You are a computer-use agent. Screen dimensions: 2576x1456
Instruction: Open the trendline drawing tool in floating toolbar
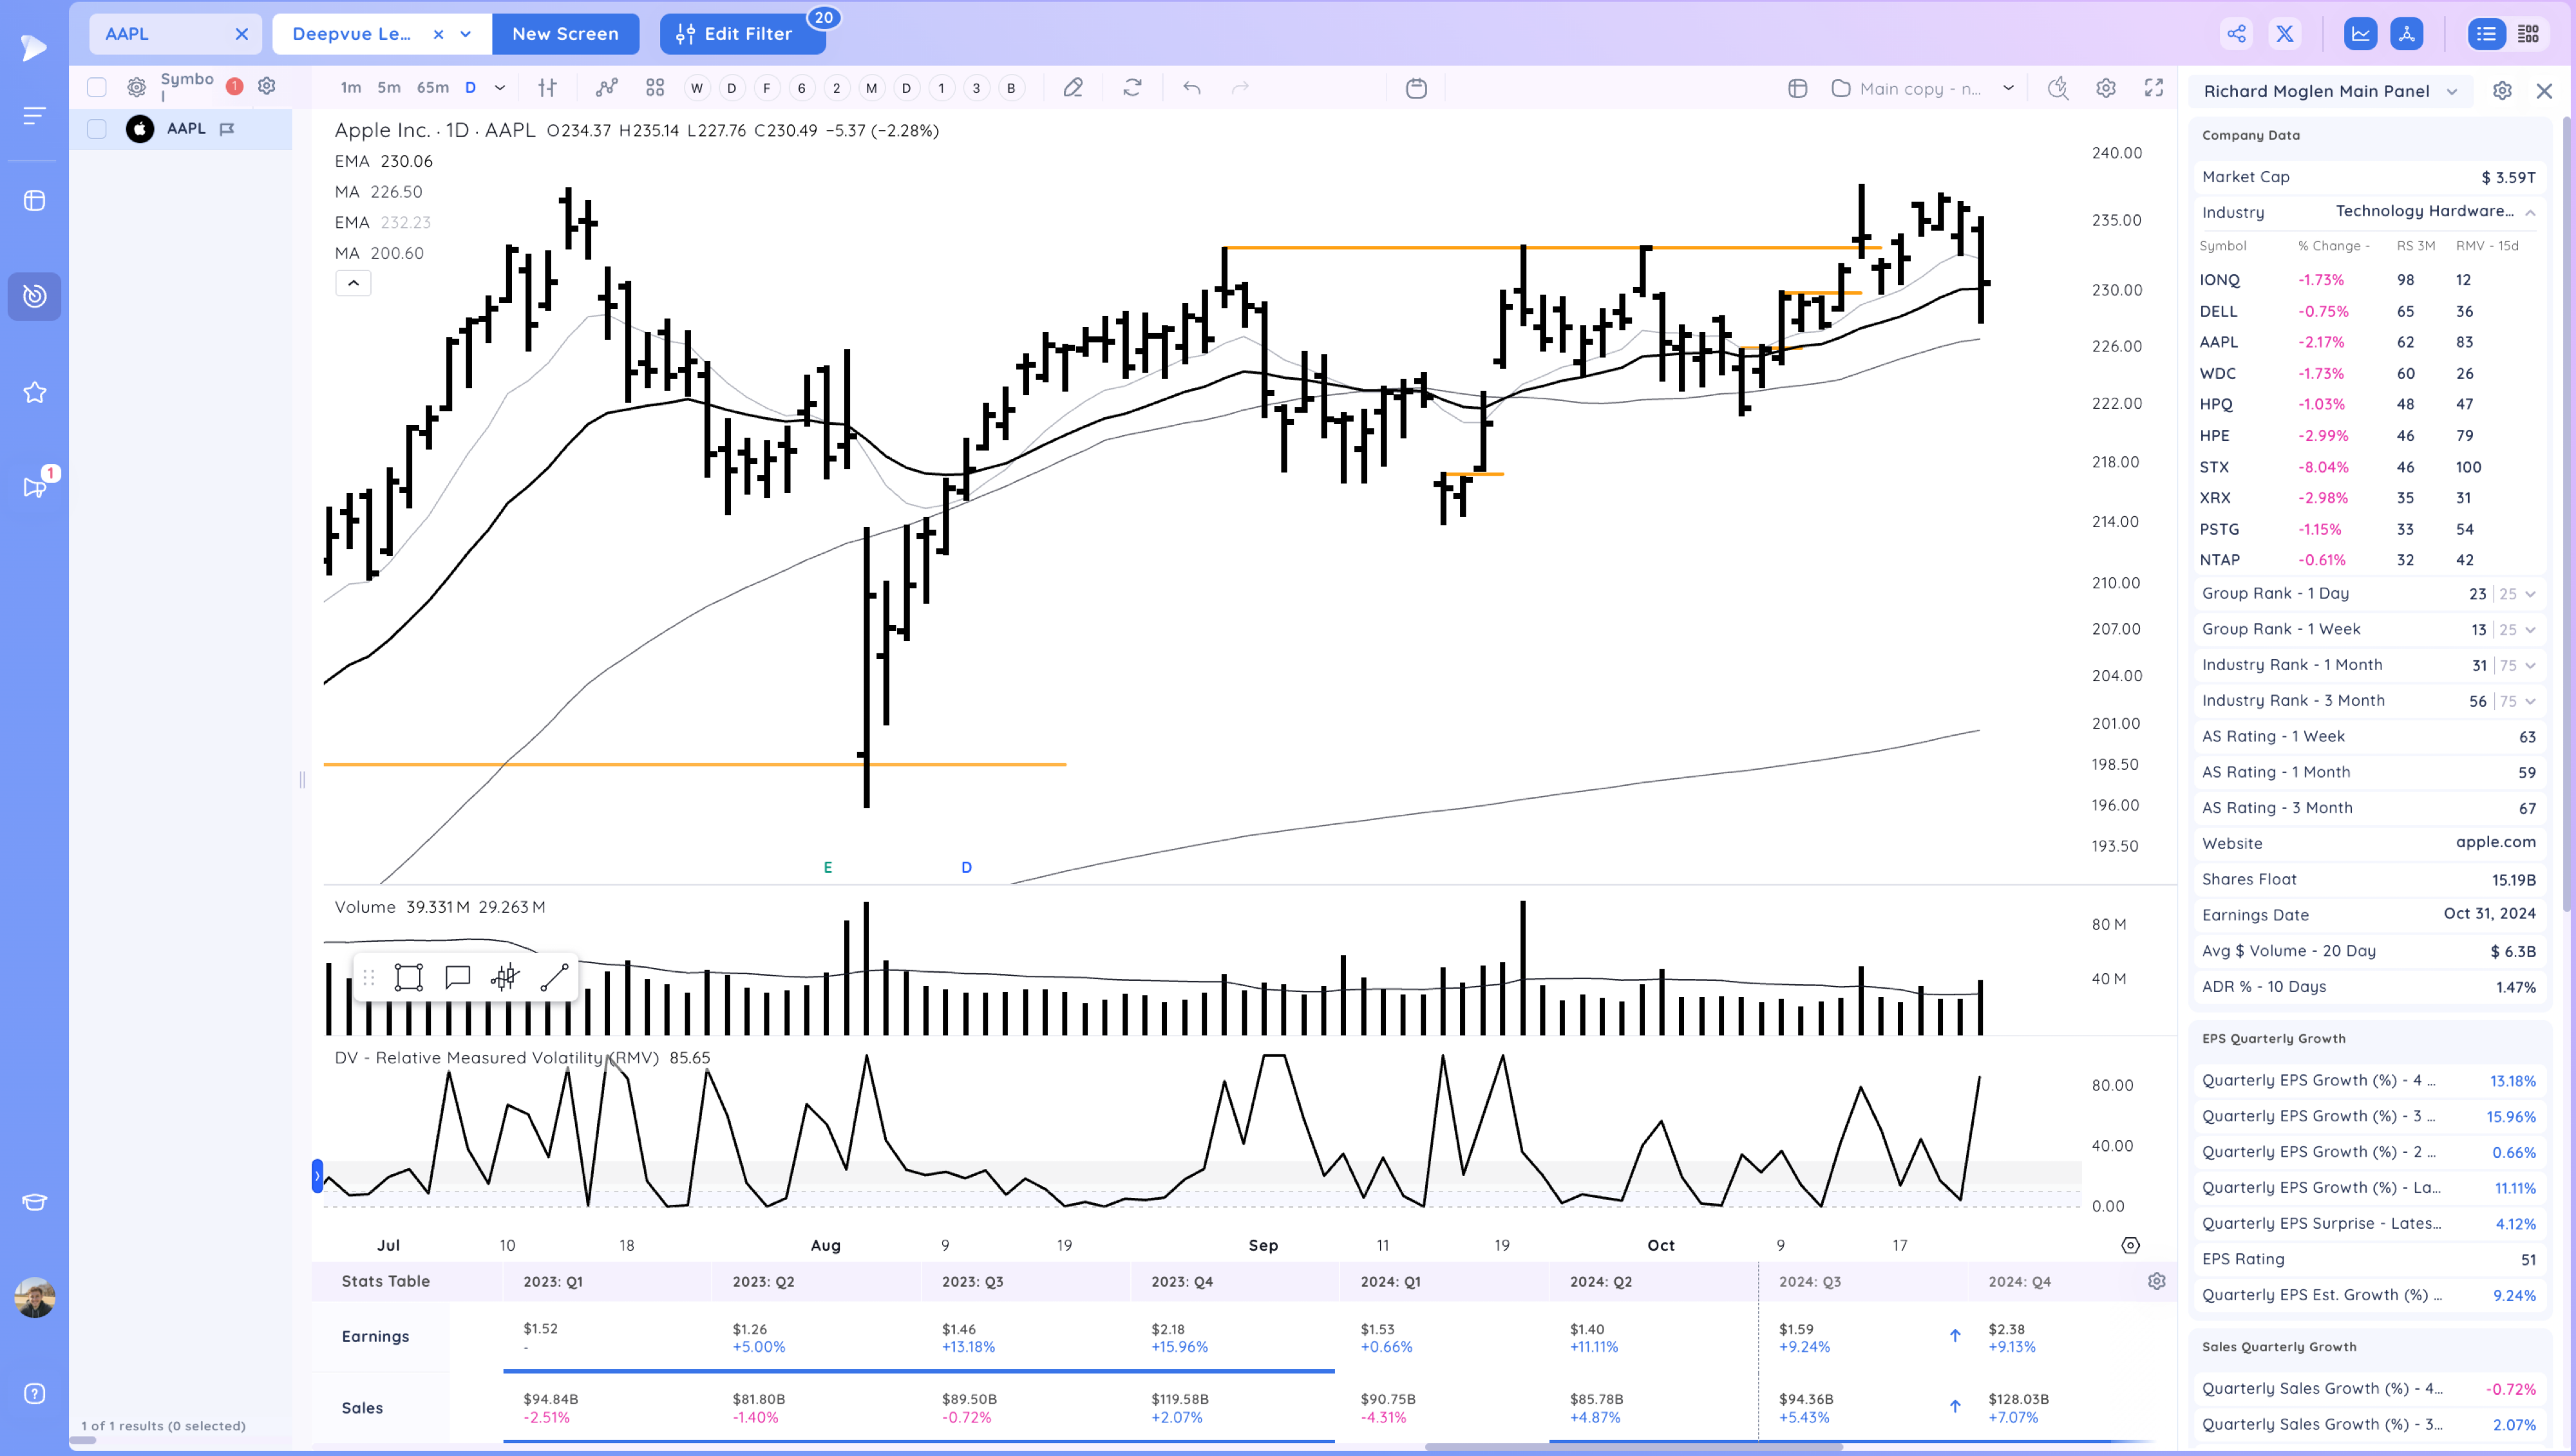(x=554, y=977)
